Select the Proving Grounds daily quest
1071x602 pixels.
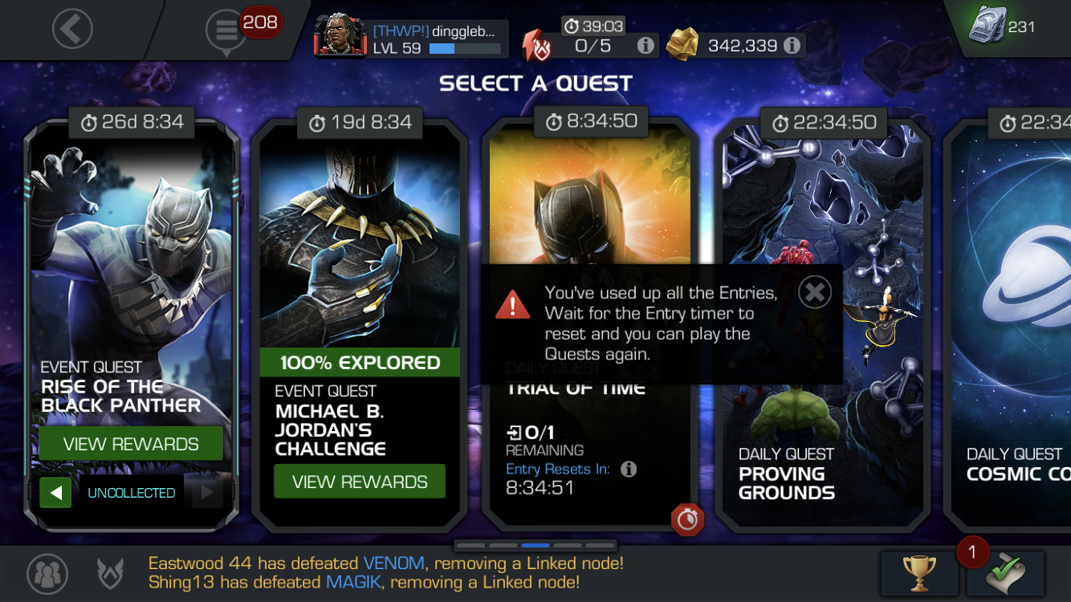click(822, 325)
